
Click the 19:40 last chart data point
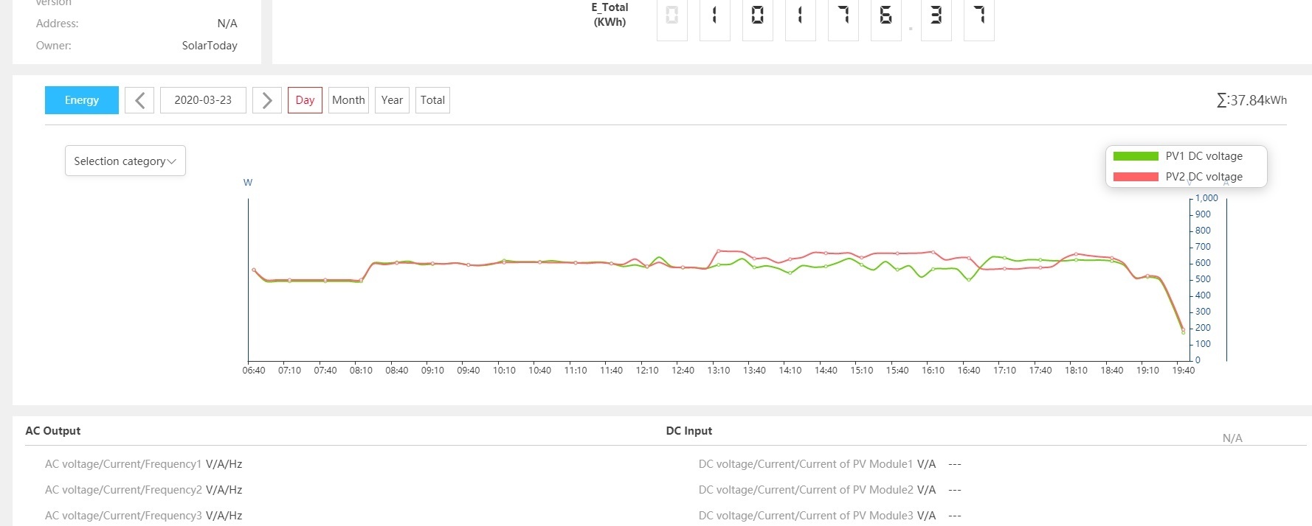click(1183, 332)
